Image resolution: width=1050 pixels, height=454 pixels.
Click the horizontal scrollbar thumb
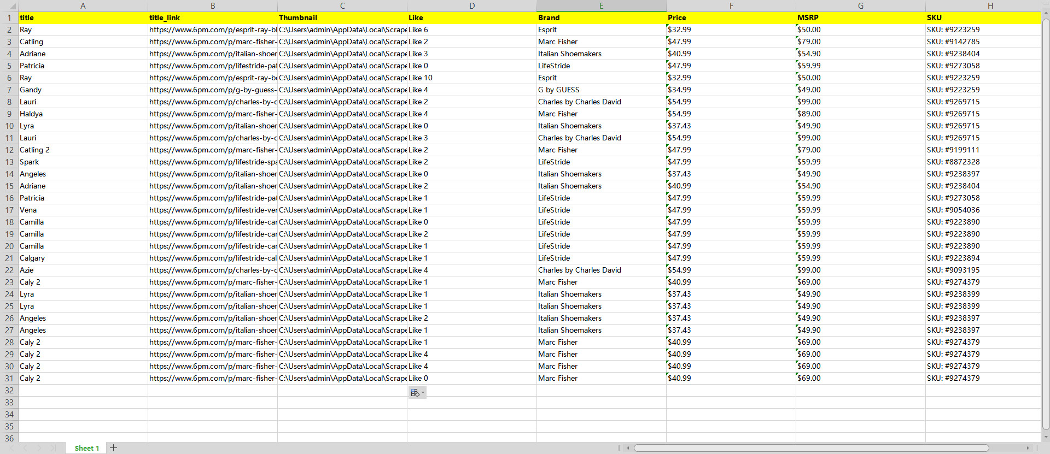[x=811, y=448]
